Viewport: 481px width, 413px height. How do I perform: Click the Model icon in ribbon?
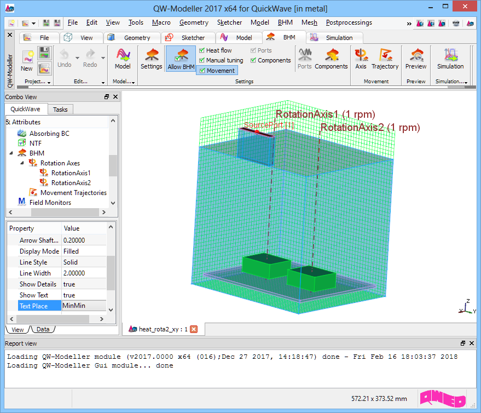(x=123, y=59)
